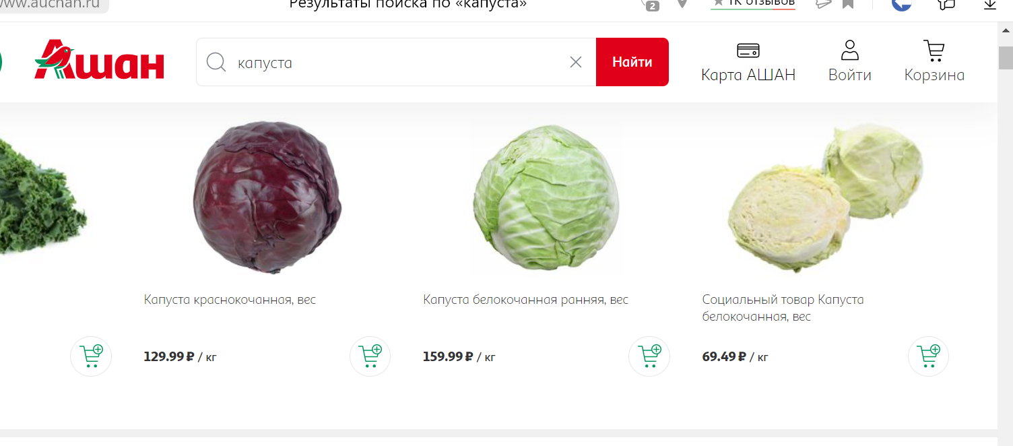Image resolution: width=1013 pixels, height=446 pixels.
Task: Clear the search field with X
Action: click(x=576, y=62)
